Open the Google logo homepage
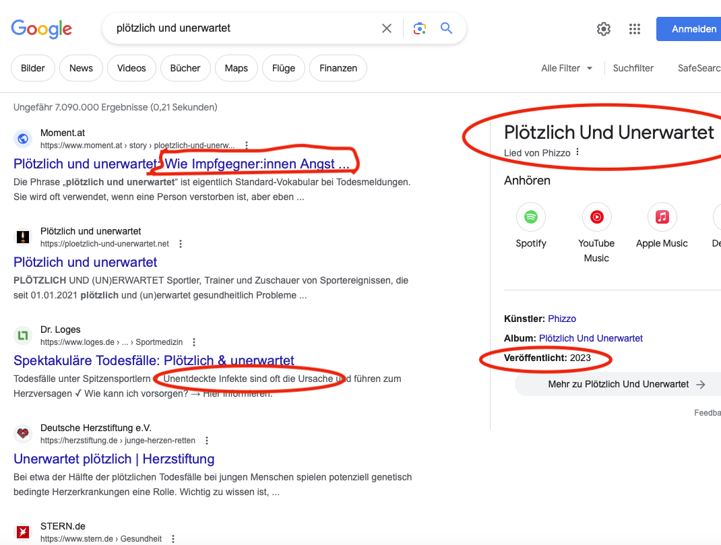 coord(41,28)
